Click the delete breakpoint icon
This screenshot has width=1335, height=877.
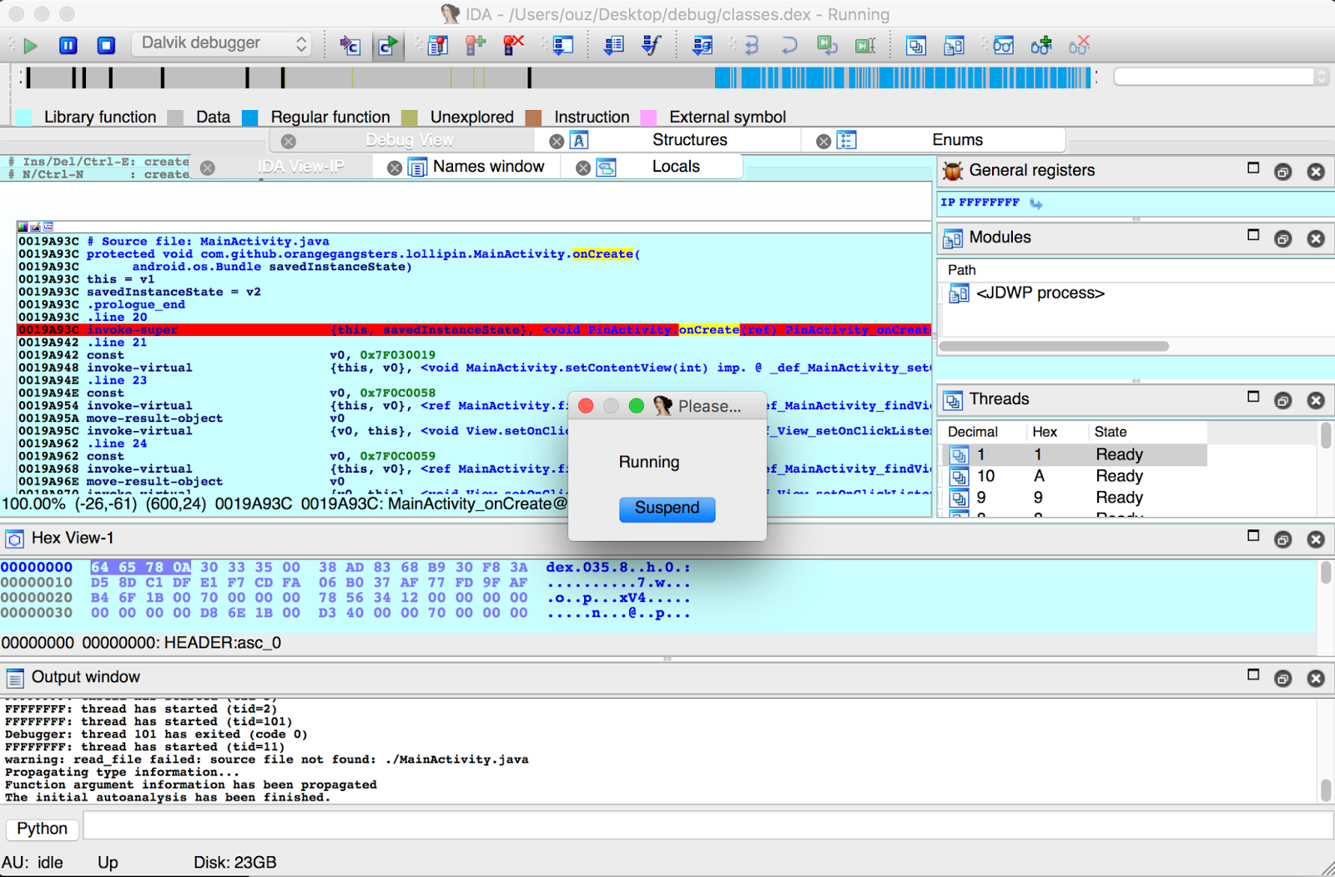coord(512,45)
